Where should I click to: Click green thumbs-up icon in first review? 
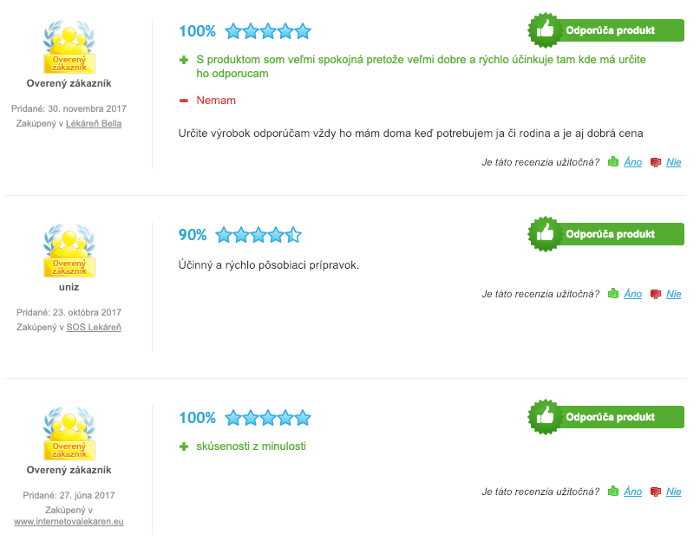(x=613, y=162)
